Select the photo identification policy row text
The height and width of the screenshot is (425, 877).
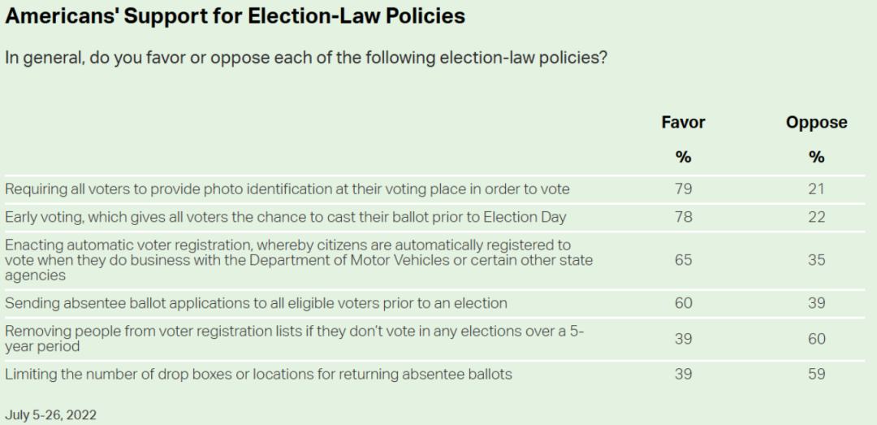pyautogui.click(x=287, y=189)
